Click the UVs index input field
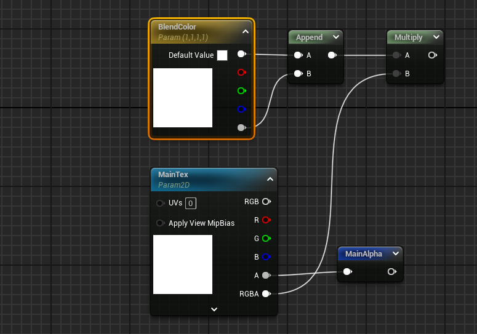477x334 pixels. 191,203
